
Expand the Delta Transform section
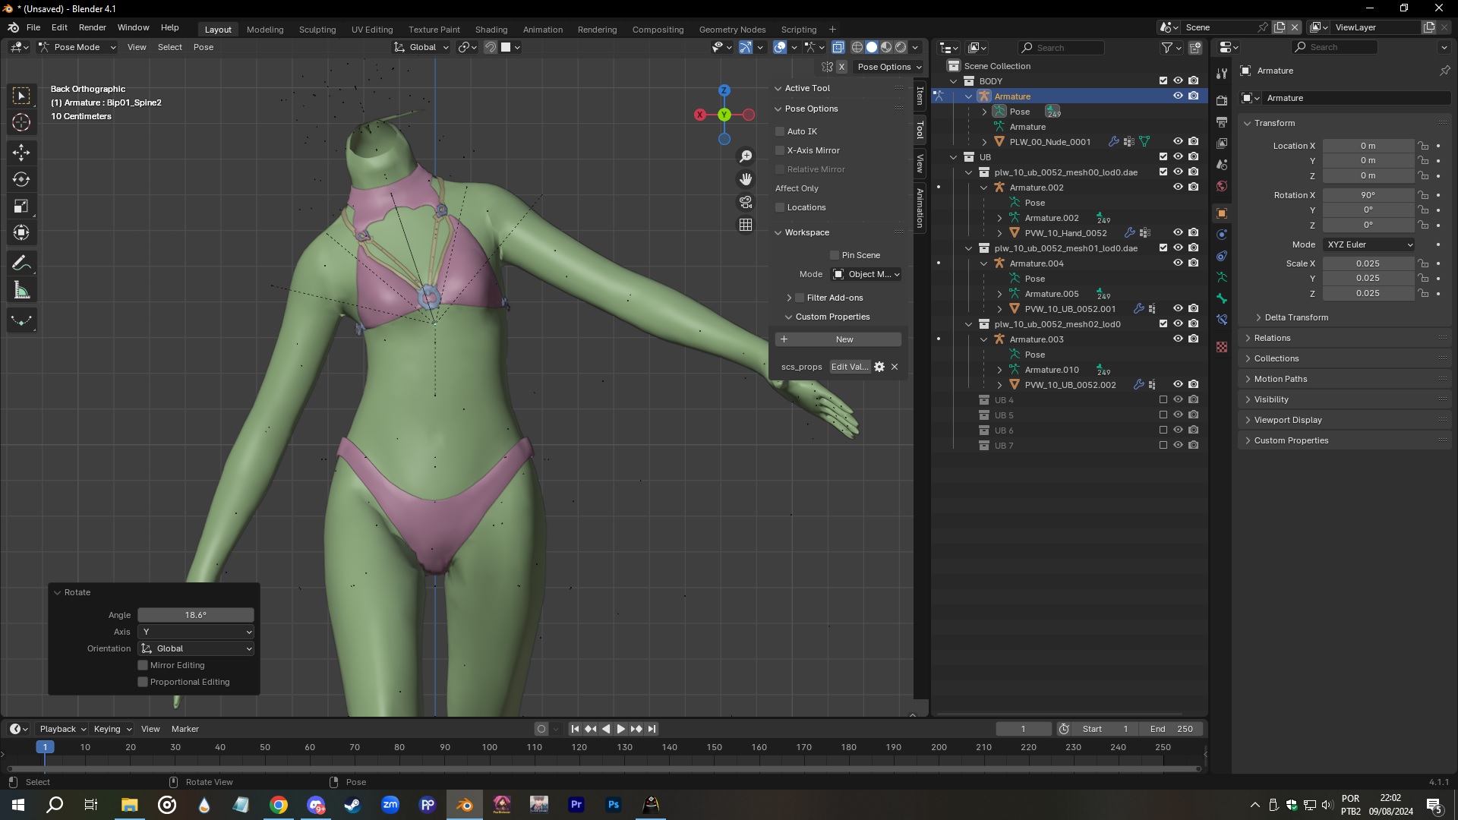point(1295,317)
